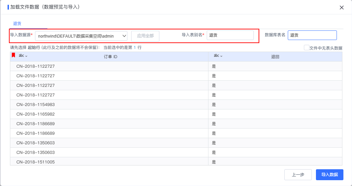
Task: Click the 导入数据 button
Action: [330, 175]
